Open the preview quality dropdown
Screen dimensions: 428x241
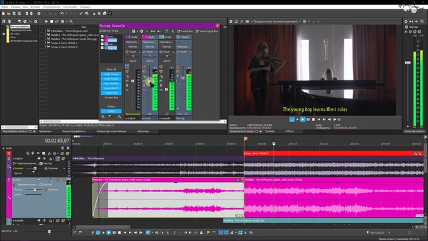[x=277, y=21]
